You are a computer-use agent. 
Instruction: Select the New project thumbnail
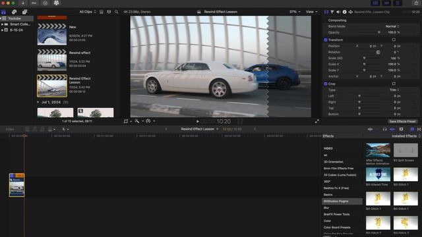[x=52, y=34]
